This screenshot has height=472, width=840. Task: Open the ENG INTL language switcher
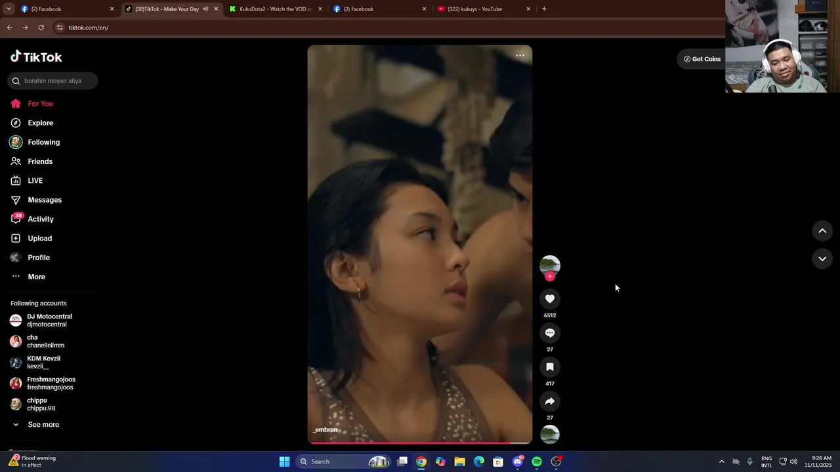coord(766,462)
